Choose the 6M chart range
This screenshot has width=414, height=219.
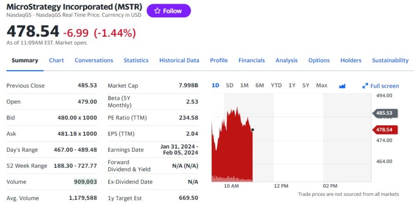point(260,85)
